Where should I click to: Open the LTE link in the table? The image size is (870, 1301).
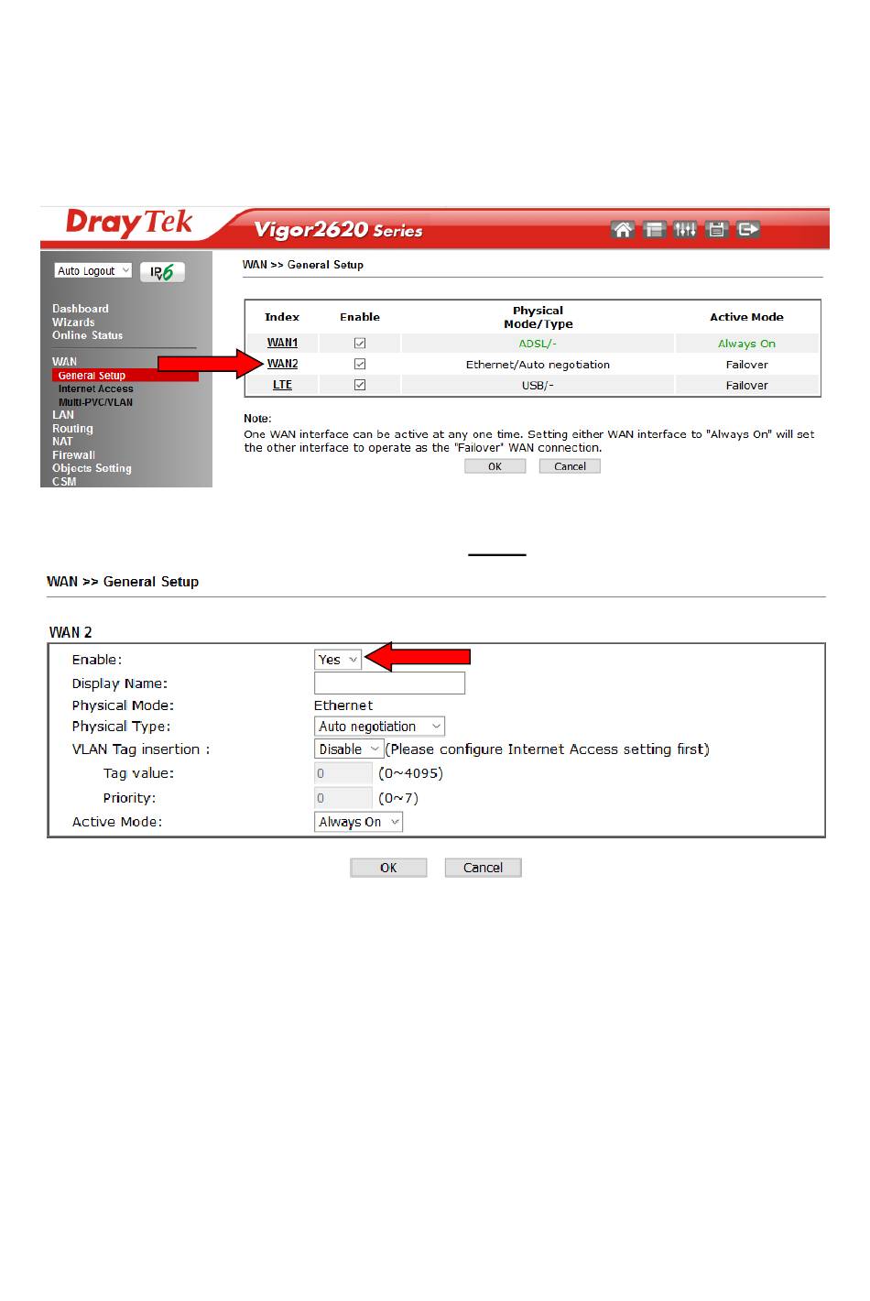[282, 385]
